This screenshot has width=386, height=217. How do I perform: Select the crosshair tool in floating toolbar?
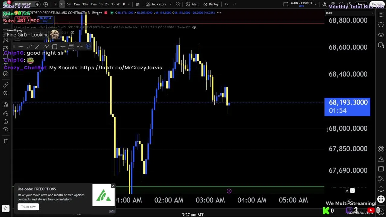click(80, 46)
